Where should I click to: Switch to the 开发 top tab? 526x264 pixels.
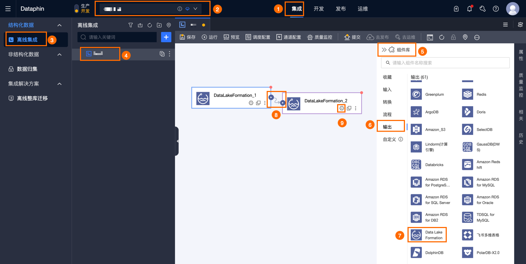[319, 9]
